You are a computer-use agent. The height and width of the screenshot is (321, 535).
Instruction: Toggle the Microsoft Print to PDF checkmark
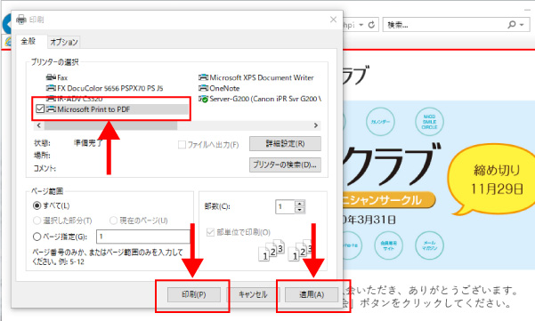[x=40, y=109]
